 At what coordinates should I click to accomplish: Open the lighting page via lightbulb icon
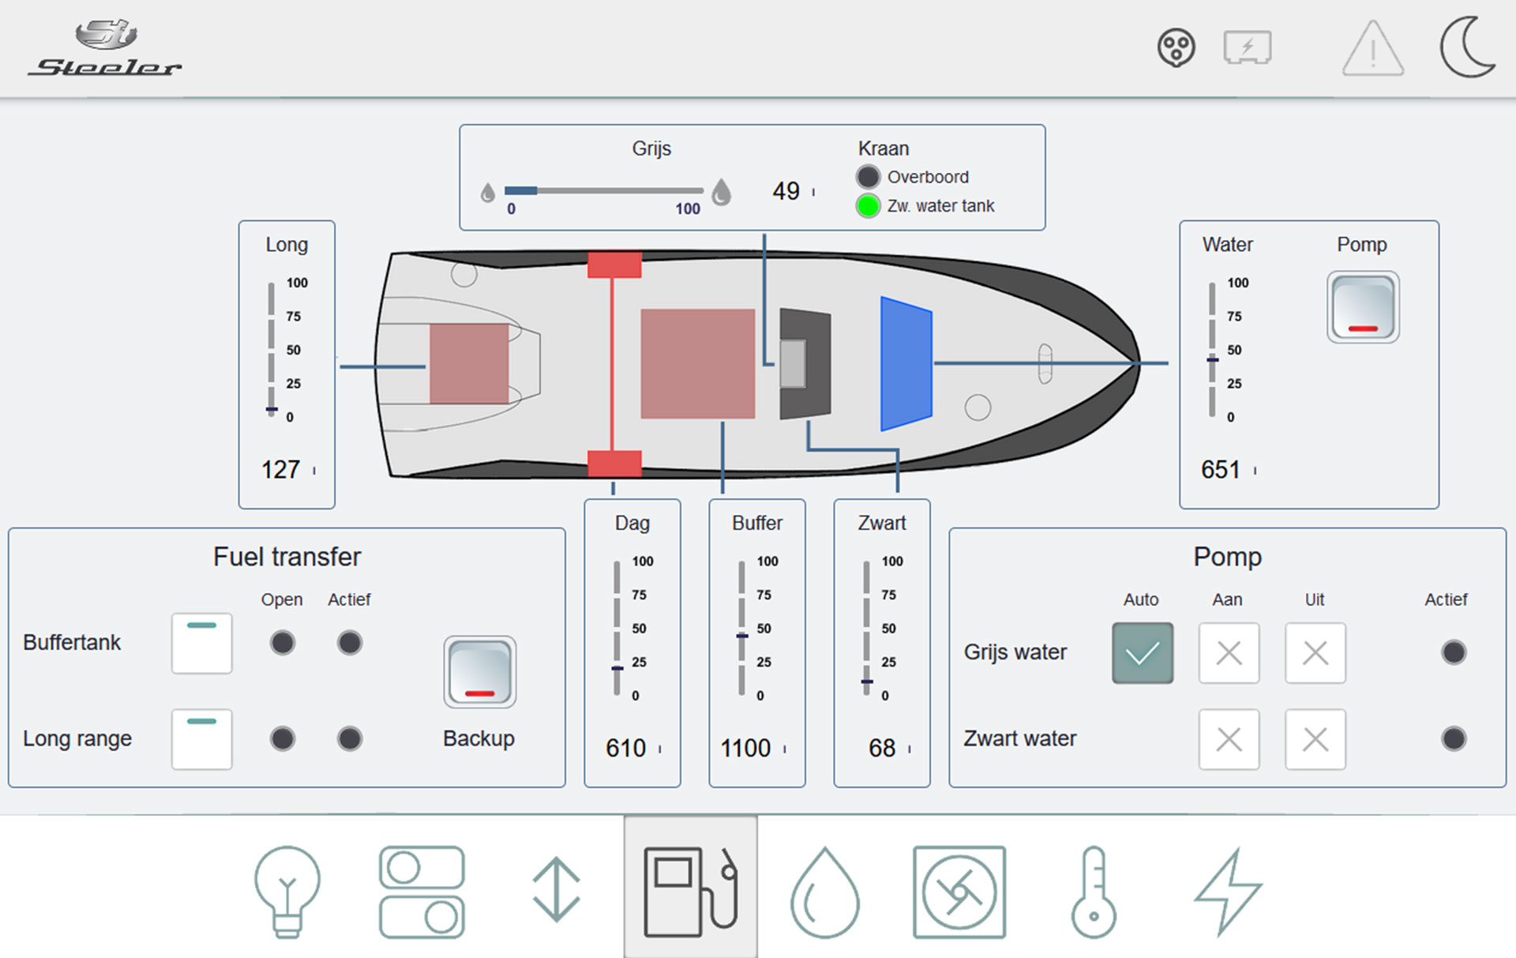pyautogui.click(x=287, y=891)
